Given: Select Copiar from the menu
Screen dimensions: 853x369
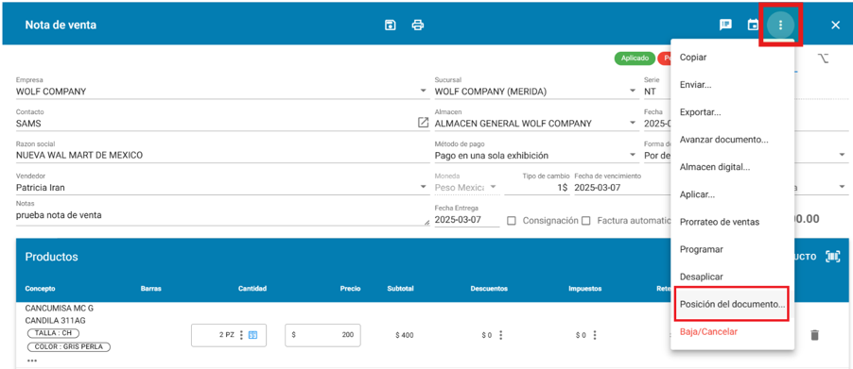Looking at the screenshot, I should [x=733, y=58].
